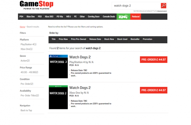Open the GameStop logo homepage
191x125 pixels.
point(37,5)
